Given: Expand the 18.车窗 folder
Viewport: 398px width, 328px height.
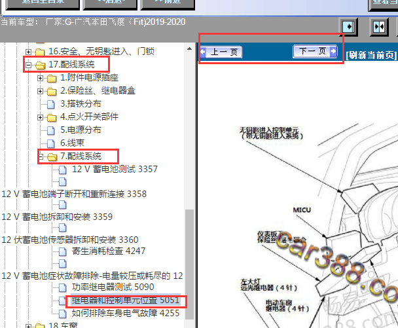Looking at the screenshot, I should (x=28, y=326).
